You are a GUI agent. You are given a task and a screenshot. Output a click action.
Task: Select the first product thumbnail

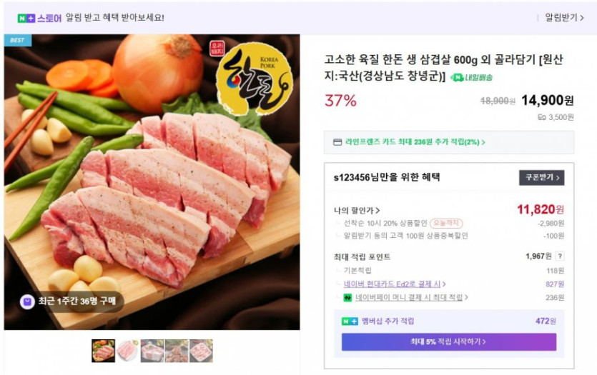(104, 351)
